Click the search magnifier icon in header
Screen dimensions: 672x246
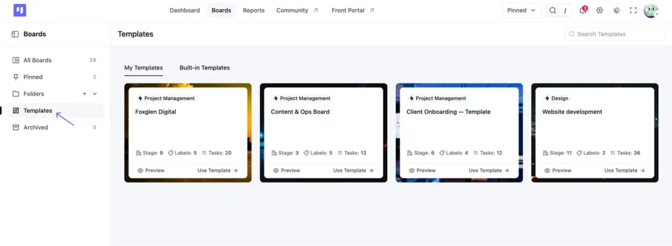553,10
